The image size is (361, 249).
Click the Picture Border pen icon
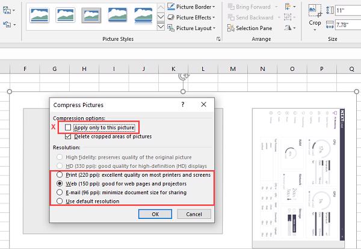170,6
